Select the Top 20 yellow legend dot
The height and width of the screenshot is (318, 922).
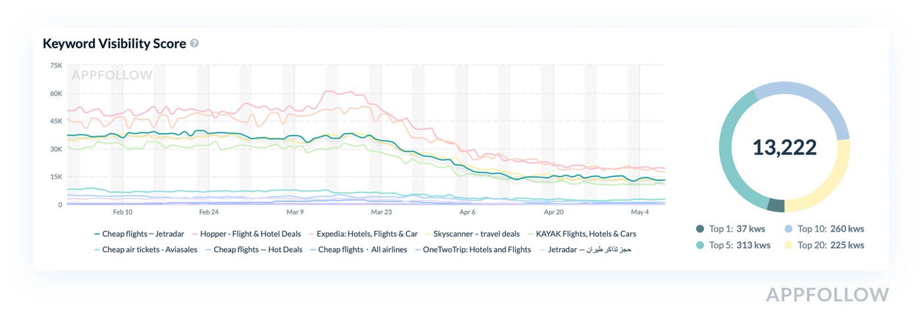[788, 245]
